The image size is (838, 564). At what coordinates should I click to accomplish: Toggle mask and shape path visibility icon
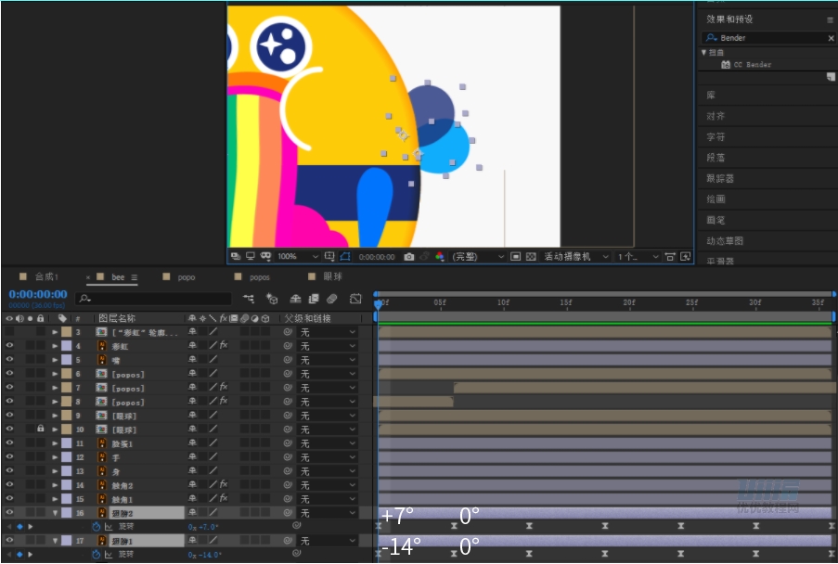coord(345,257)
